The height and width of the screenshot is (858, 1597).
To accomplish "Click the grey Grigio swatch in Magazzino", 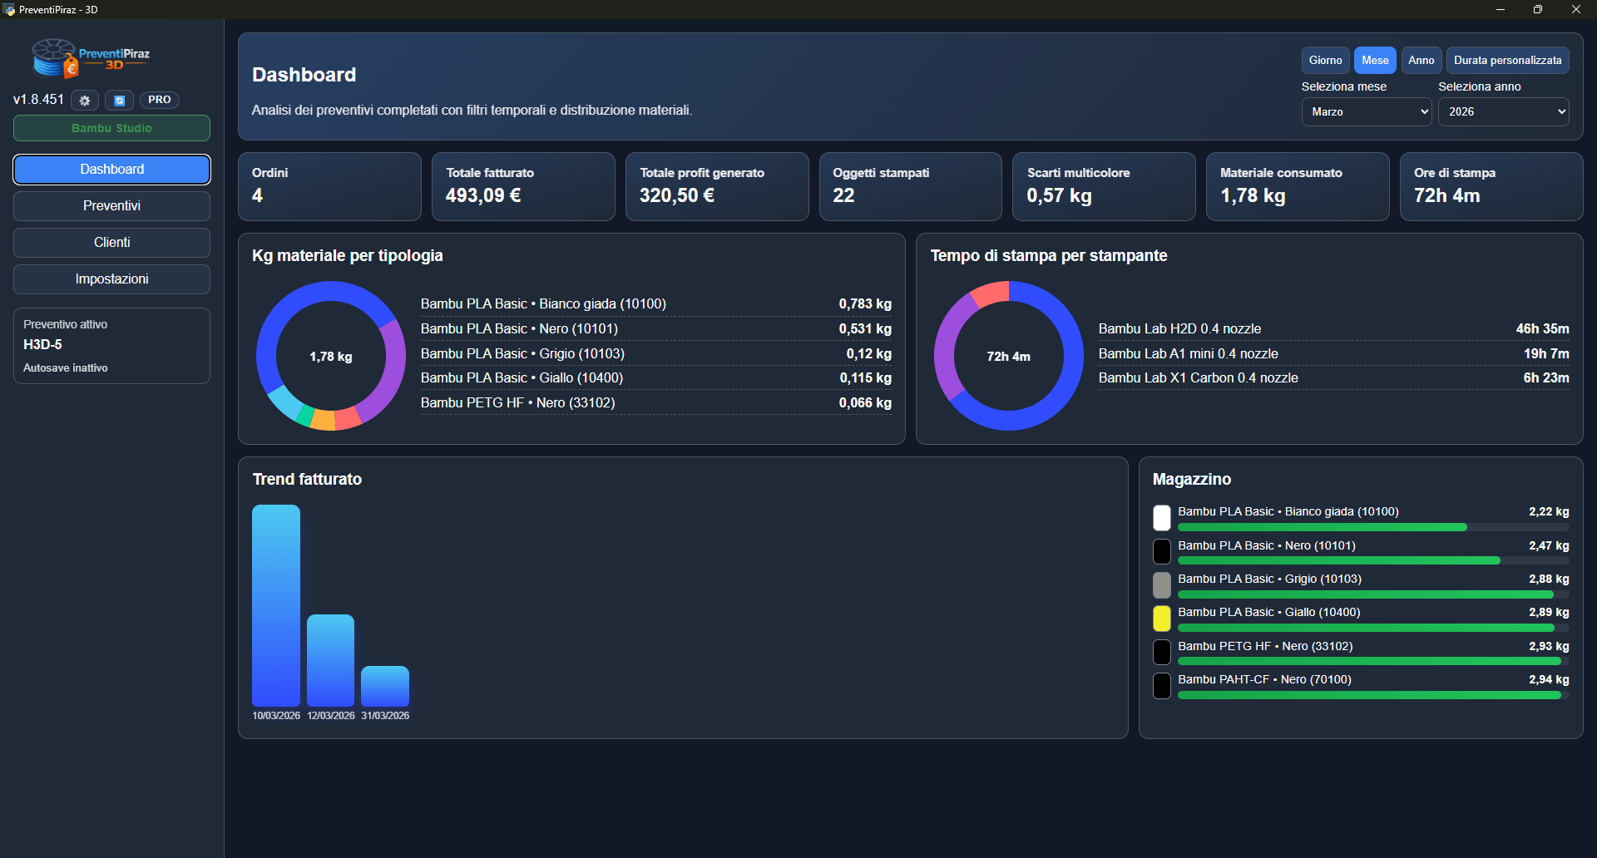I will coord(1162,585).
